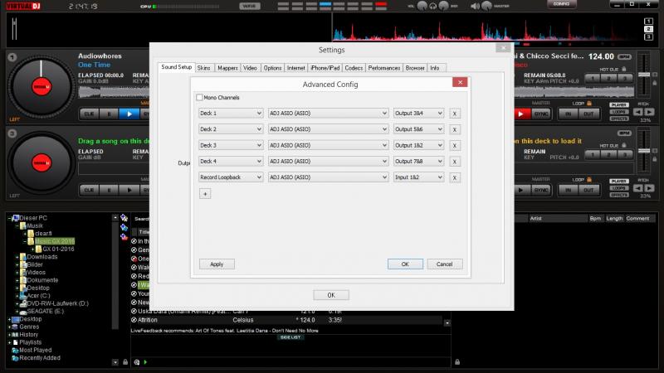Select Recently Added in browser tree
Viewport: 664px width, 373px height.
click(x=39, y=358)
